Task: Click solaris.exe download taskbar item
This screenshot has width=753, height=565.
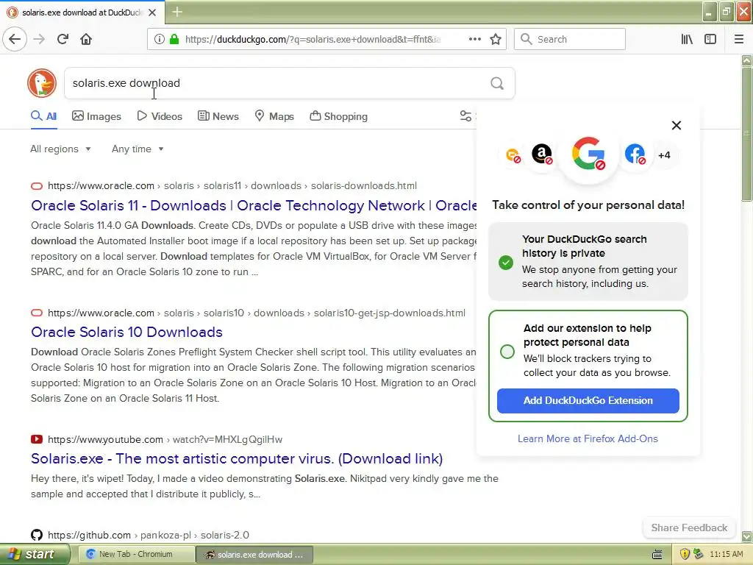Action: (x=254, y=555)
